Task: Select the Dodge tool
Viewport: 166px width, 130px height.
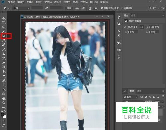Action: coord(4,76)
